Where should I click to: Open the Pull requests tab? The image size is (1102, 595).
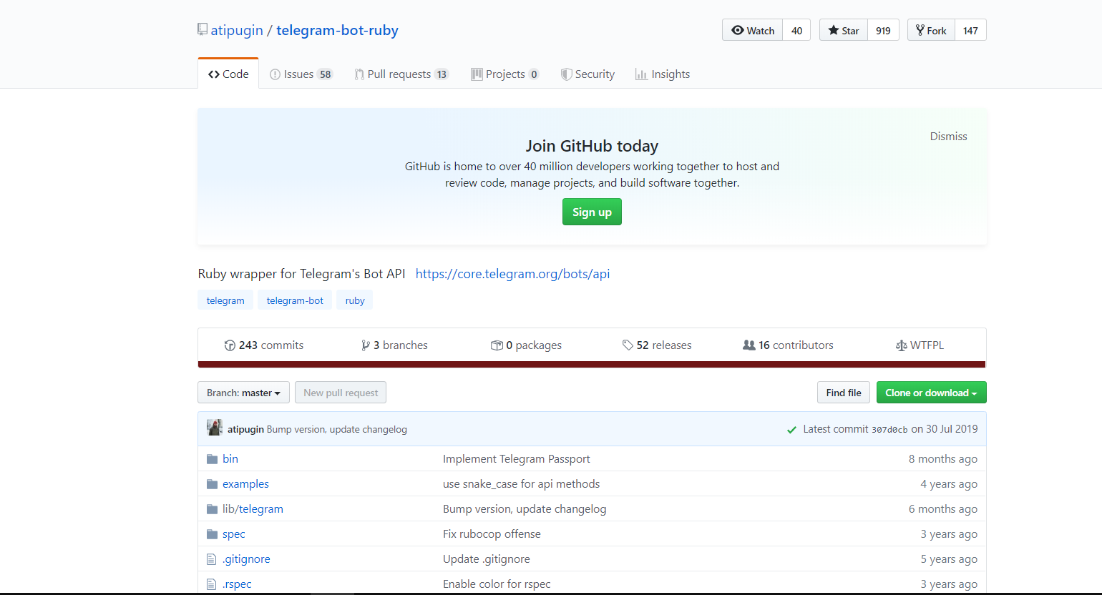pos(401,74)
